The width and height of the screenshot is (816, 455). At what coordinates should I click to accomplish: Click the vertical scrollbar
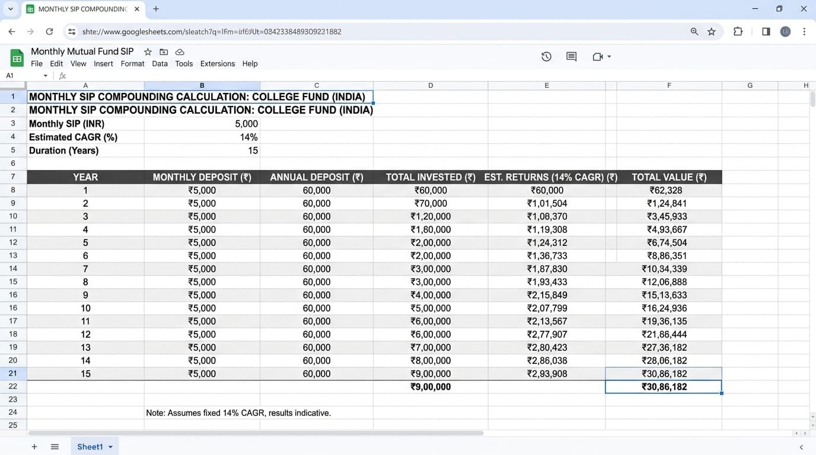[812, 99]
